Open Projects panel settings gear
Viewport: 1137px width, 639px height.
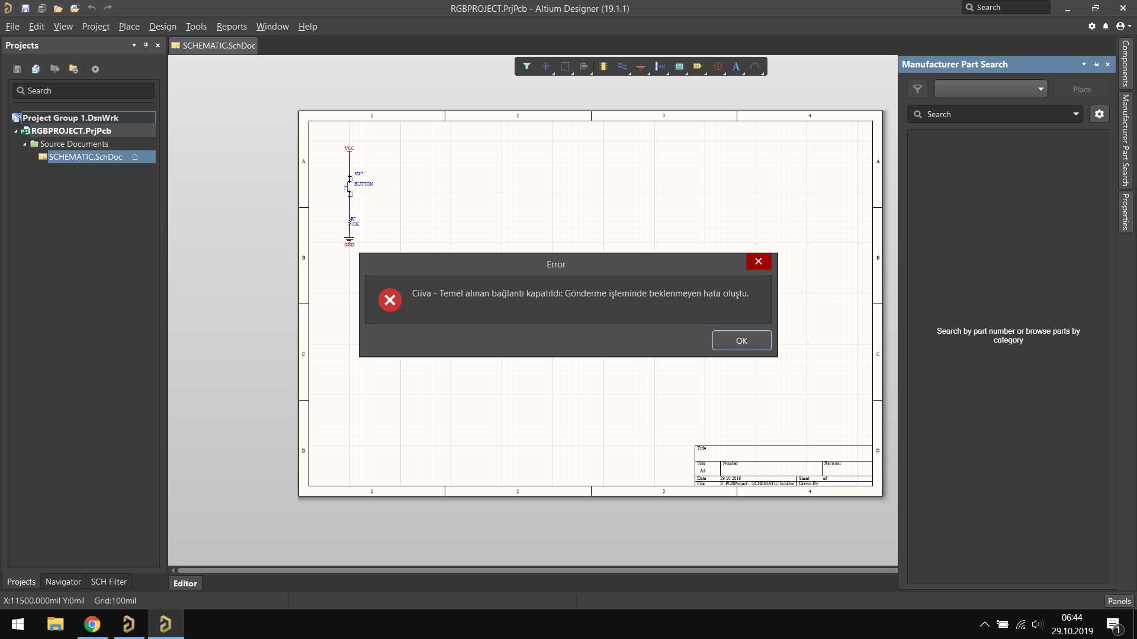(95, 69)
